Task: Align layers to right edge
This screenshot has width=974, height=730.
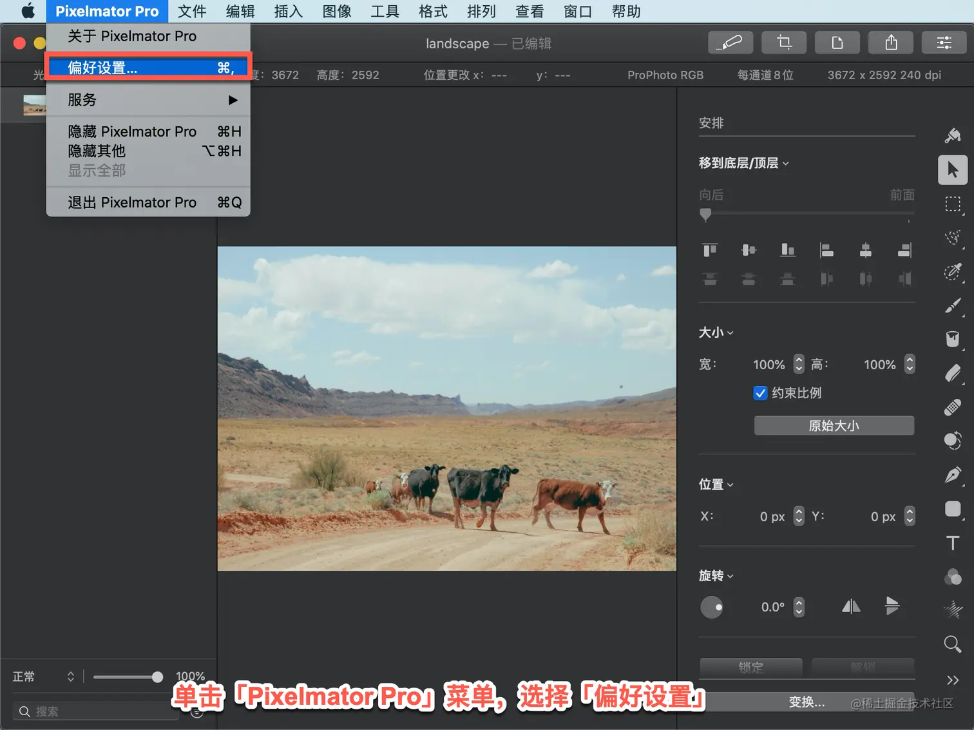Action: coord(904,250)
